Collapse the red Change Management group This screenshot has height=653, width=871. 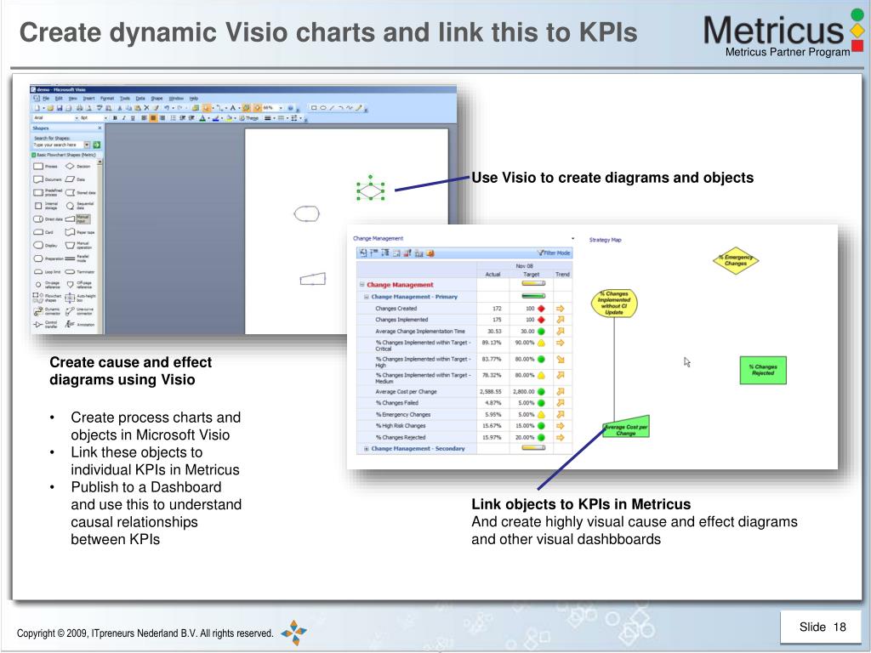361,284
